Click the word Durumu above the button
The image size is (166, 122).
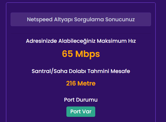tap(88, 100)
